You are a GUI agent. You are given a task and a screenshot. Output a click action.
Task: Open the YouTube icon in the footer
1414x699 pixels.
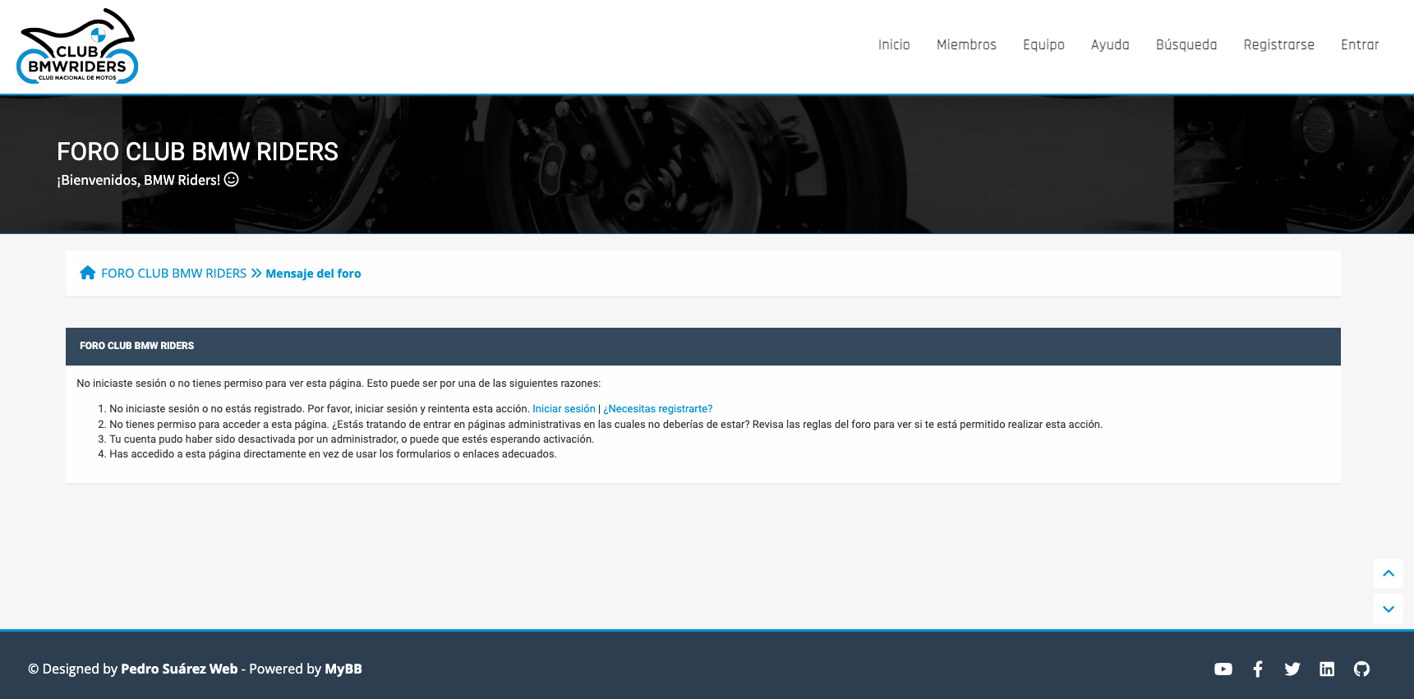1223,669
